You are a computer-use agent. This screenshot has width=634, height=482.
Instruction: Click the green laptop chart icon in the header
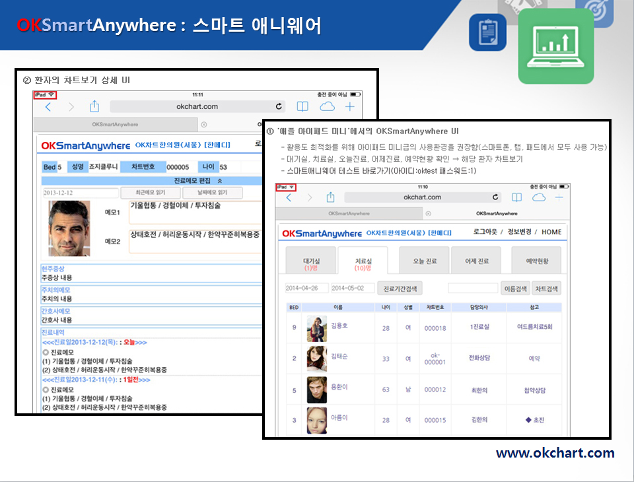(x=556, y=46)
